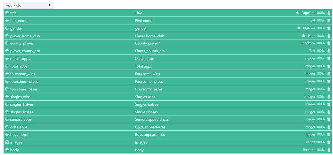Open the county_player field row
Screen dimensions: 333x155
point(22,43)
